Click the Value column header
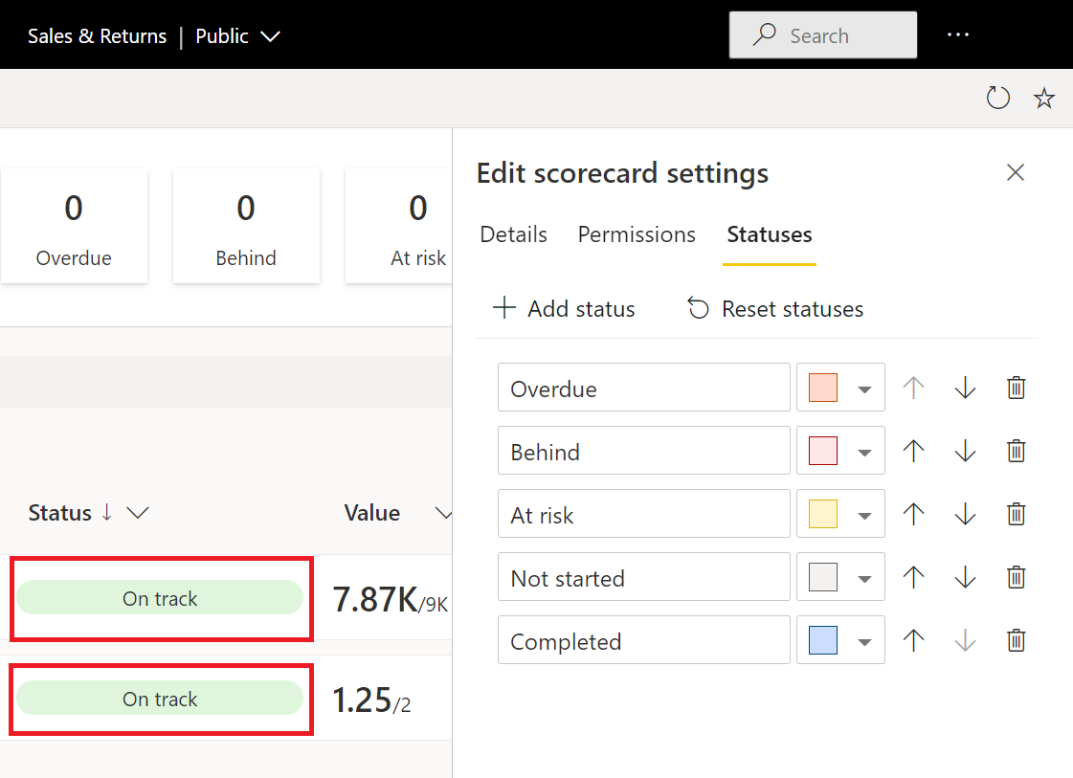 coord(371,513)
